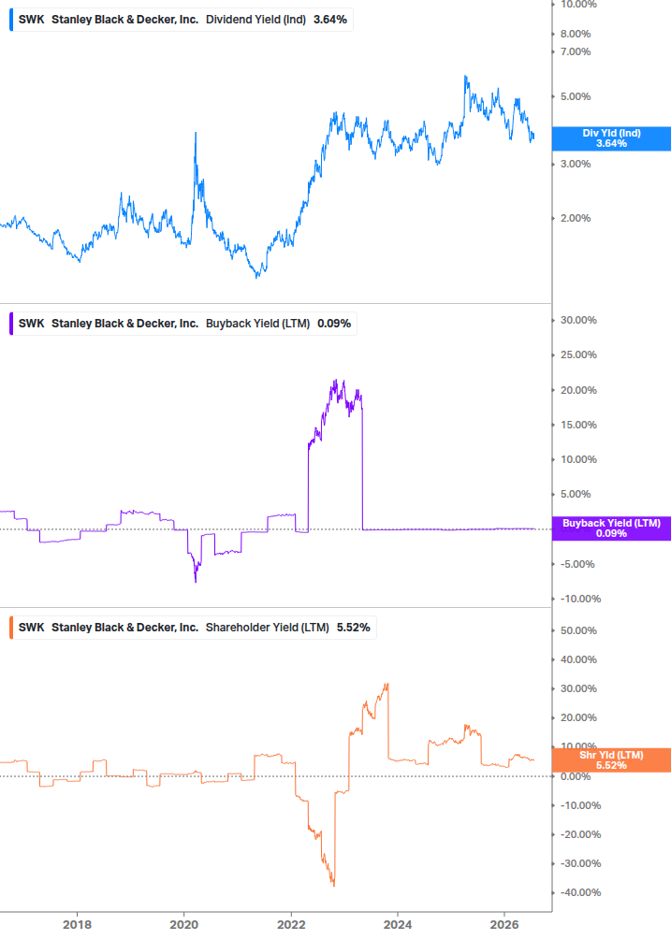The width and height of the screenshot is (671, 940).
Task: Select the purple Buyback Yield 0.09% axis tag
Action: click(x=611, y=528)
